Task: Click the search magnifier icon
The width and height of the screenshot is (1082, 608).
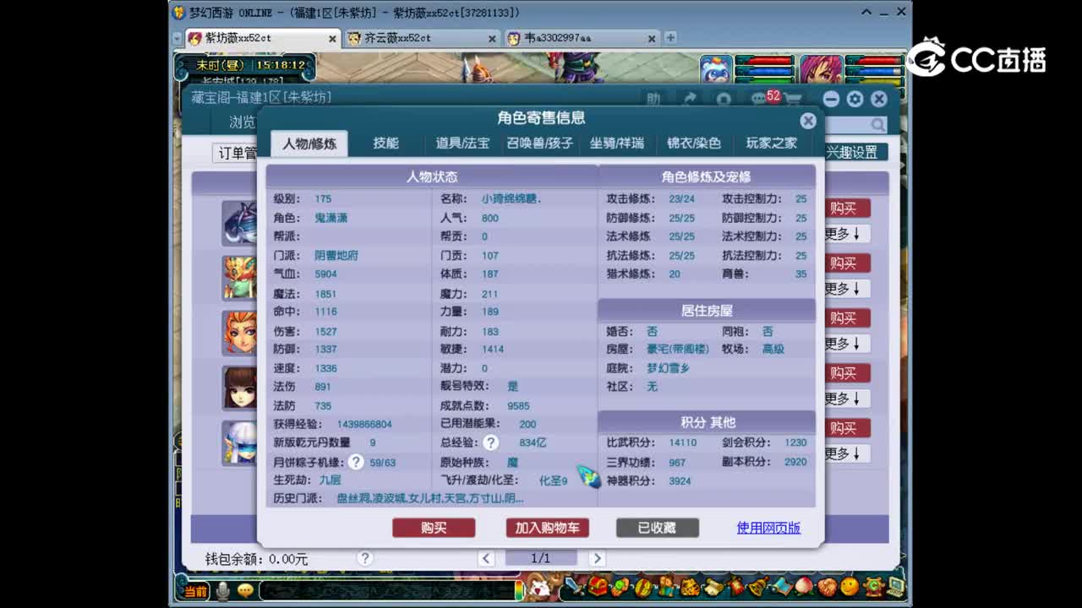Action: pos(878,125)
